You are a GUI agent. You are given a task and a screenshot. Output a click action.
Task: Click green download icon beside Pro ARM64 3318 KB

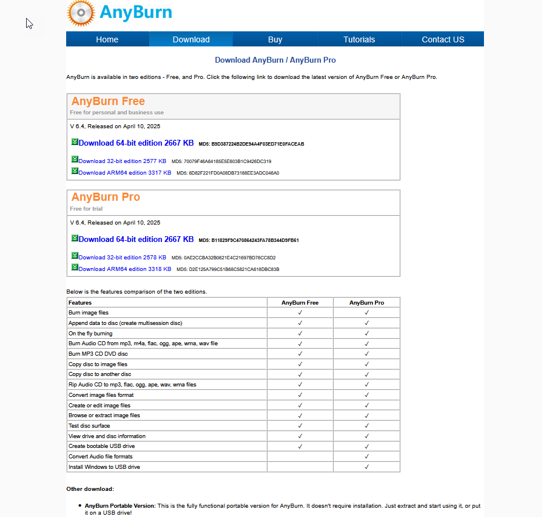tap(75, 267)
